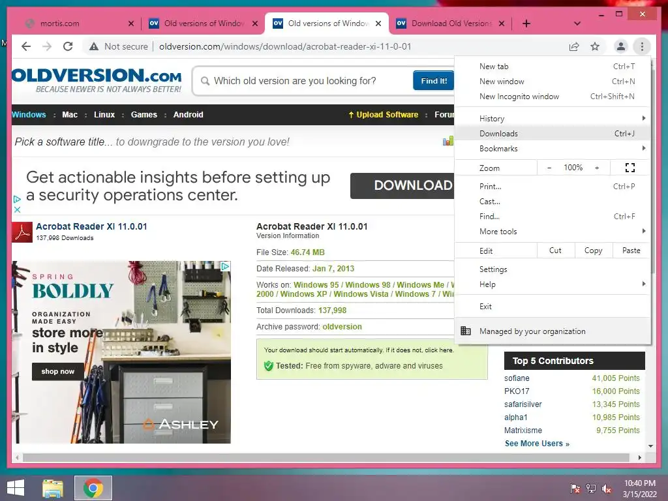Open File Explorer from the taskbar
668x501 pixels.
coord(53,488)
